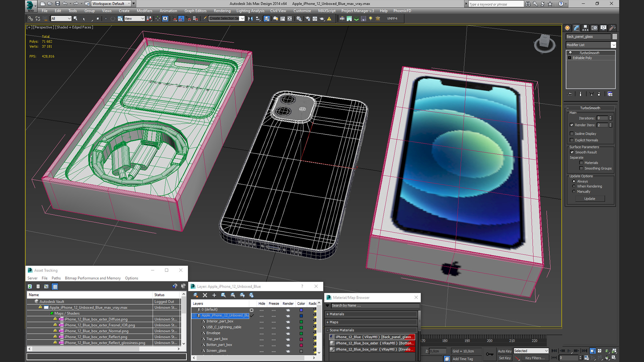Image resolution: width=644 pixels, height=362 pixels.
Task: Open the Motion command panel tab
Action: click(x=594, y=28)
